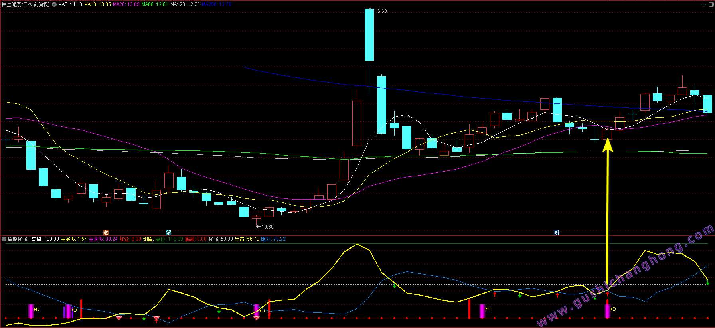
Task: Click the 强弱: 50.00 value
Action: point(221,239)
